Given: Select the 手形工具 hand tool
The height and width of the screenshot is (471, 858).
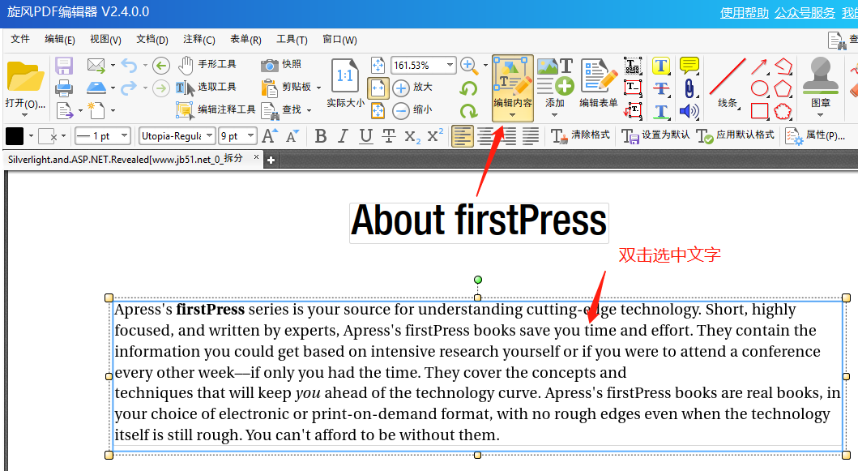Looking at the screenshot, I should pos(207,65).
